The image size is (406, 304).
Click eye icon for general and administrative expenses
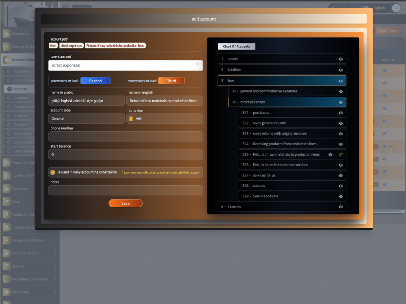(341, 92)
